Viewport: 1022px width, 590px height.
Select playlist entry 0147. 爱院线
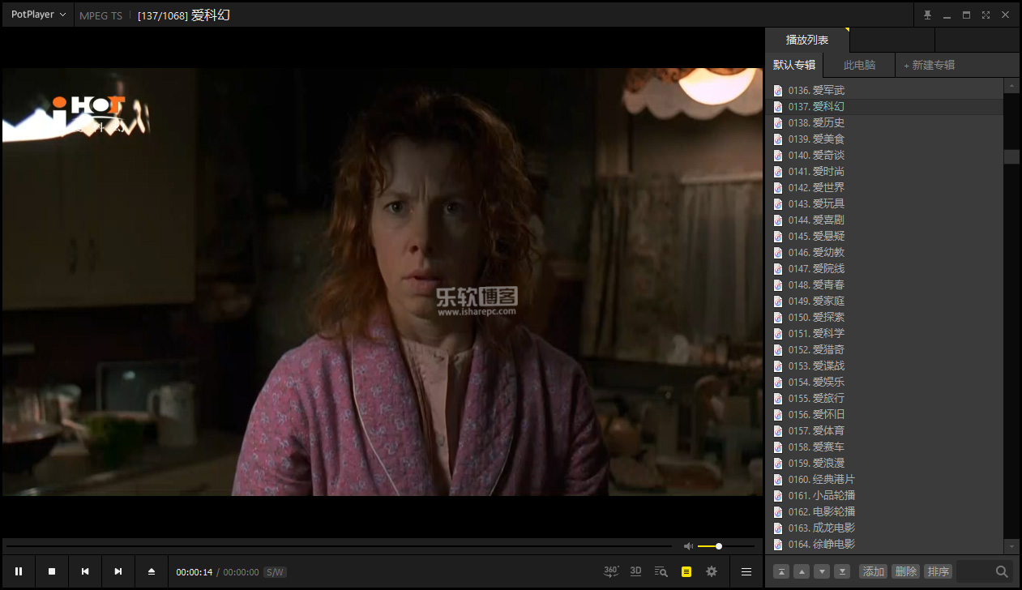884,268
